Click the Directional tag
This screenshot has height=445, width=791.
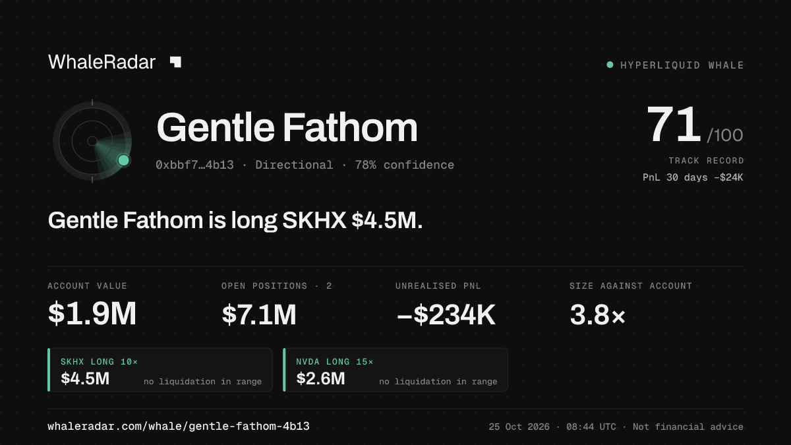pyautogui.click(x=294, y=165)
